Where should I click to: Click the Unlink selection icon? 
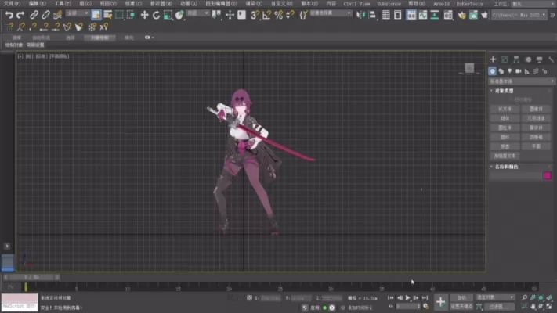coord(45,15)
